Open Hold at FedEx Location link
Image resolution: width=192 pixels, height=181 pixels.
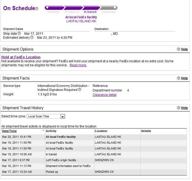click(21, 57)
